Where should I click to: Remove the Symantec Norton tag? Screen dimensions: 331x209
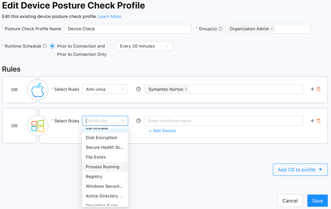pos(186,90)
